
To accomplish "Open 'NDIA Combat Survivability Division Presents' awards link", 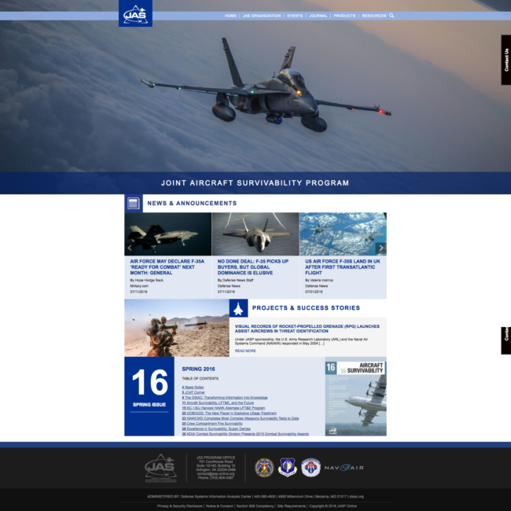I will [x=245, y=434].
